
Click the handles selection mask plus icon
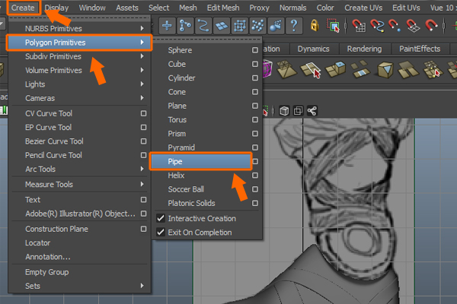(x=167, y=27)
